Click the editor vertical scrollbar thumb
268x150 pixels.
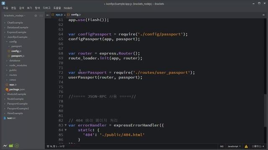click(265, 110)
